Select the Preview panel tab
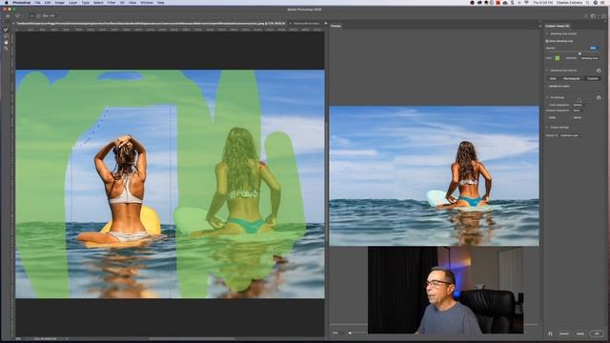610x343 pixels. pos(335,26)
